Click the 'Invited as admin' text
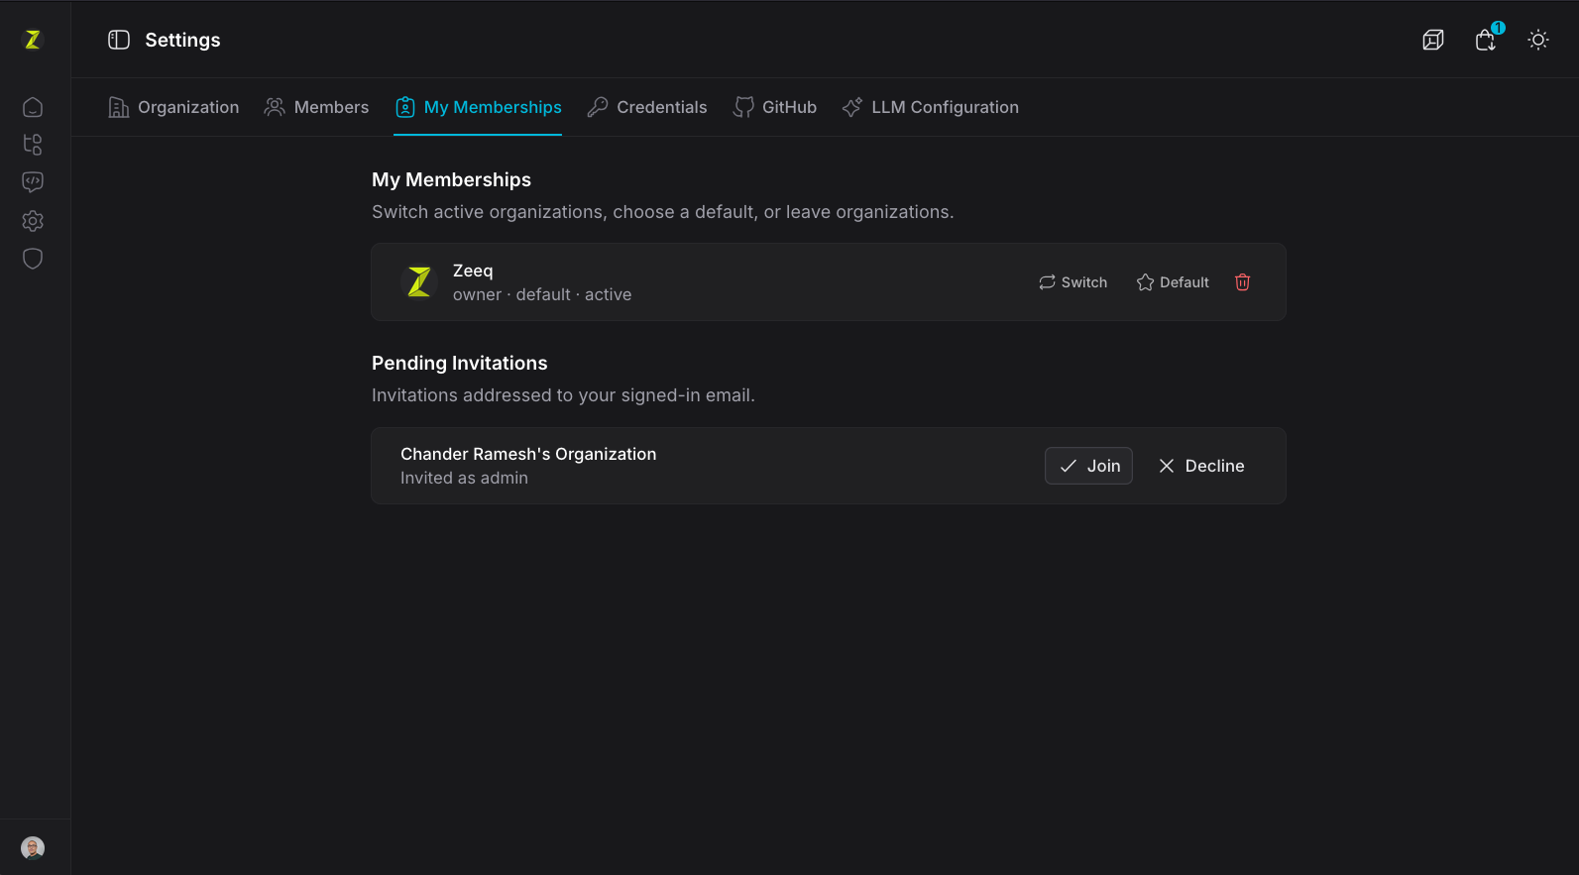 tap(464, 478)
